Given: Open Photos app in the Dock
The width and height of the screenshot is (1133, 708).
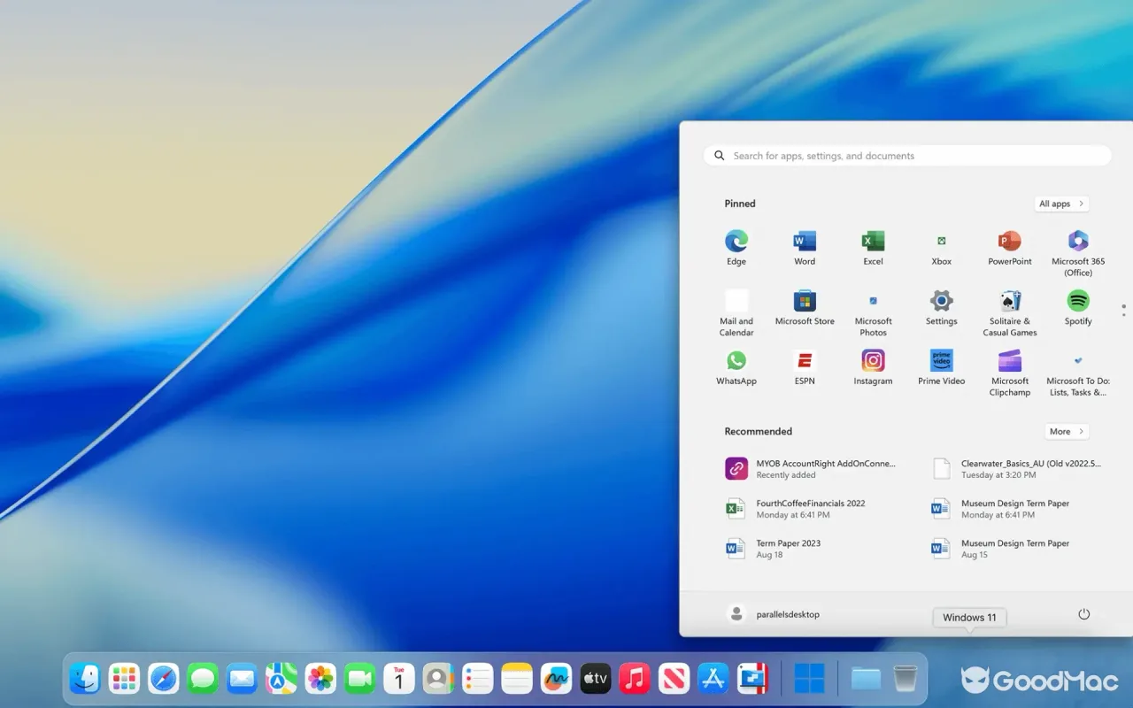Looking at the screenshot, I should pos(320,679).
